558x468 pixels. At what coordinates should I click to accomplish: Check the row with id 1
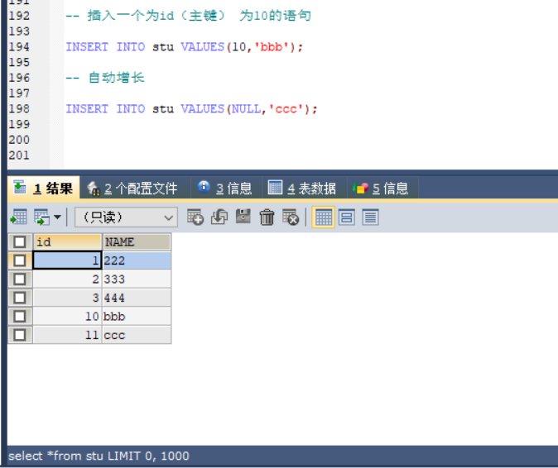click(x=20, y=260)
